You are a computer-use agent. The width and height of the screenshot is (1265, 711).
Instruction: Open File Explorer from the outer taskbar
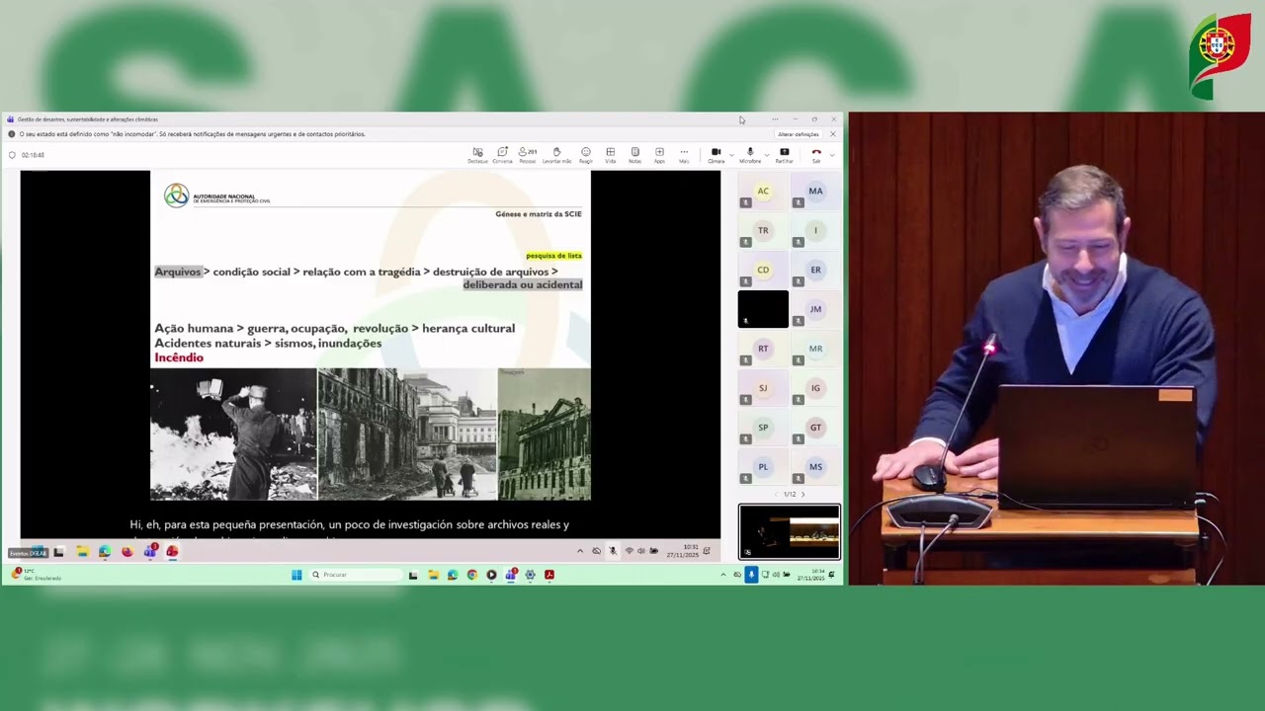pos(433,575)
